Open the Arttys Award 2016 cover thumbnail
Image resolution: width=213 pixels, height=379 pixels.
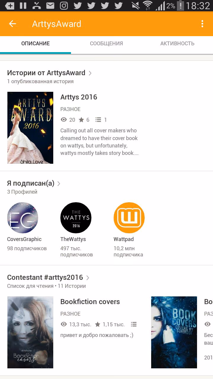(x=30, y=128)
